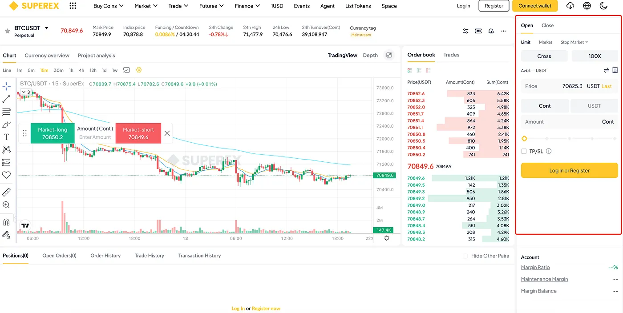Open the three-dot more options menu
The height and width of the screenshot is (313, 623).
(504, 31)
